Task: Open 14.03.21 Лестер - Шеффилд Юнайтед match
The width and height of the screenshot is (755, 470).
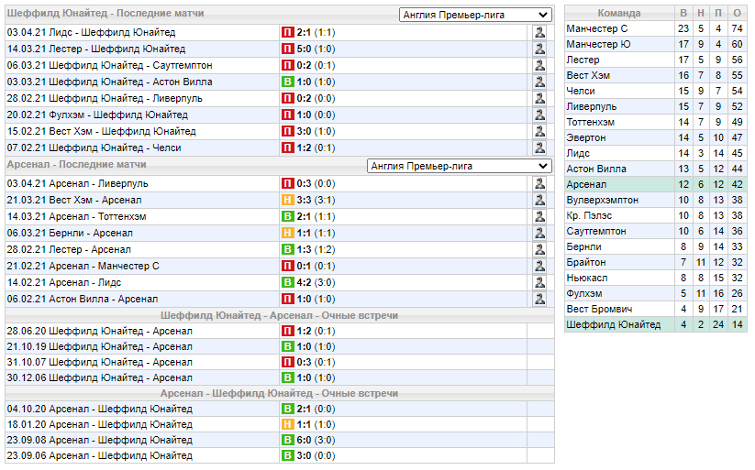Action: pos(96,49)
